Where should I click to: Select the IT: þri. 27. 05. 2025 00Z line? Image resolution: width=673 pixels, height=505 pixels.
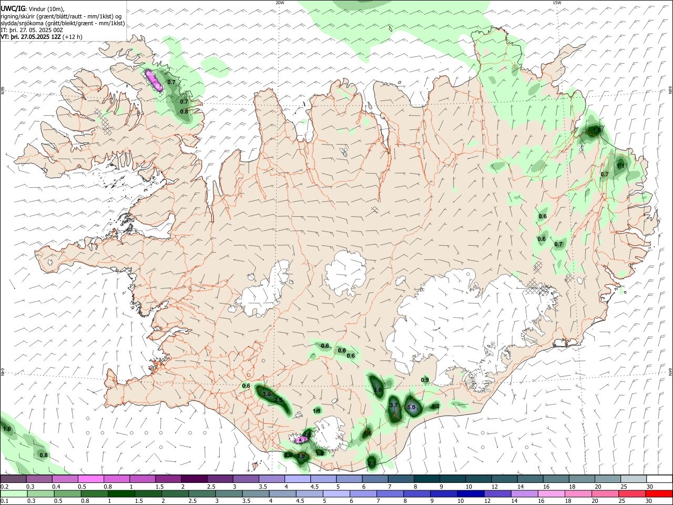32,30
